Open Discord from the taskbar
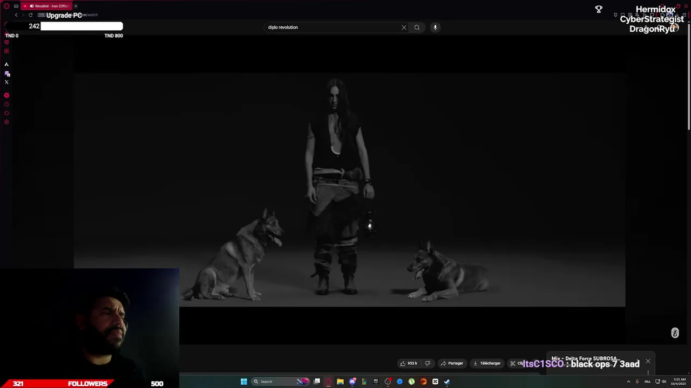This screenshot has height=388, width=691. tap(353, 382)
